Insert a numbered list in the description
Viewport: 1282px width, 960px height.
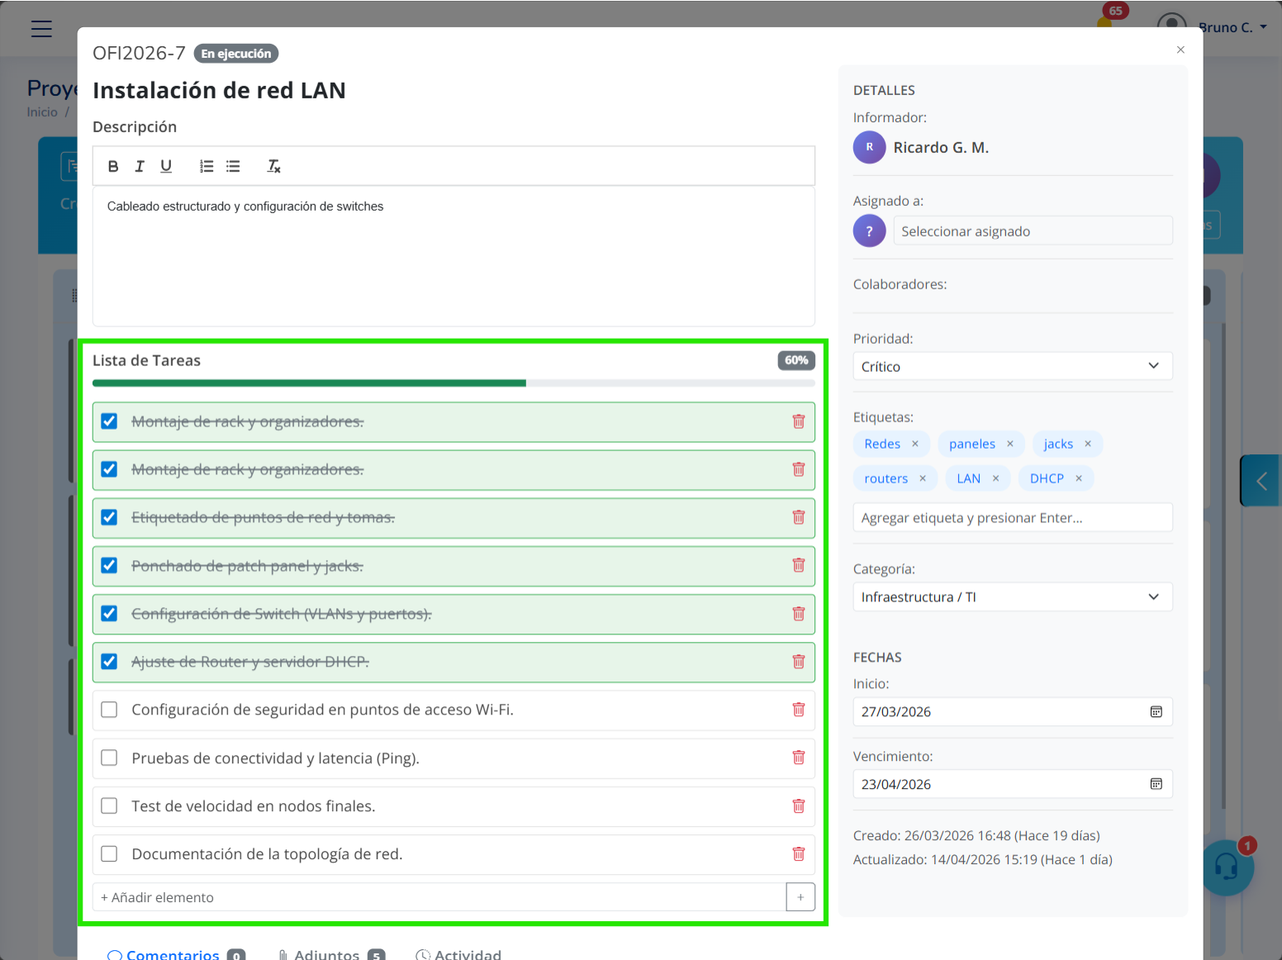point(206,166)
